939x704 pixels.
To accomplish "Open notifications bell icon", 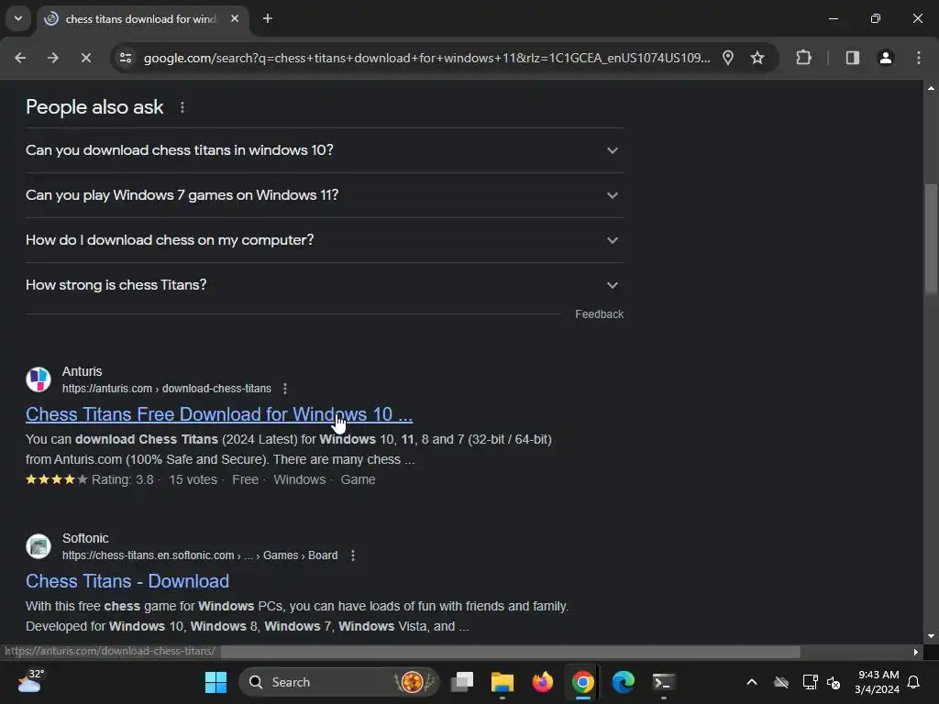I will (913, 682).
